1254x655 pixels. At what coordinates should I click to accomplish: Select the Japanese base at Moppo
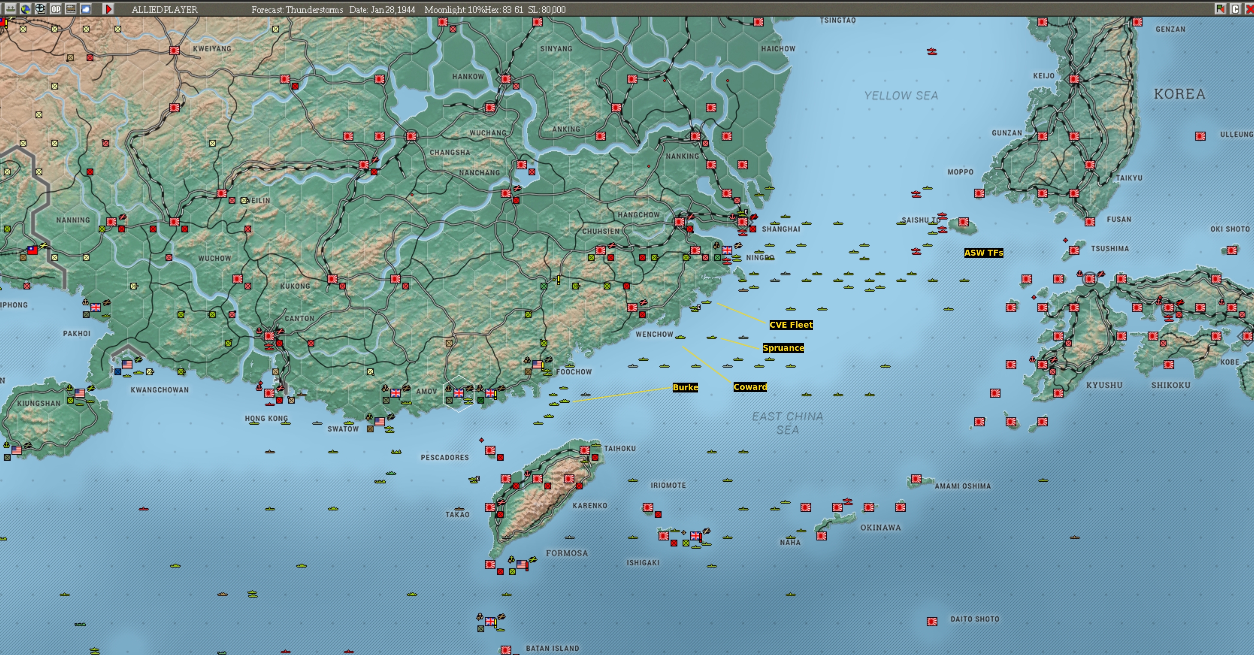[979, 193]
